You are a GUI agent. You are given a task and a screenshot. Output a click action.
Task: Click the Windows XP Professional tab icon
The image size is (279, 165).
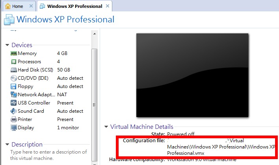pyautogui.click(x=42, y=6)
